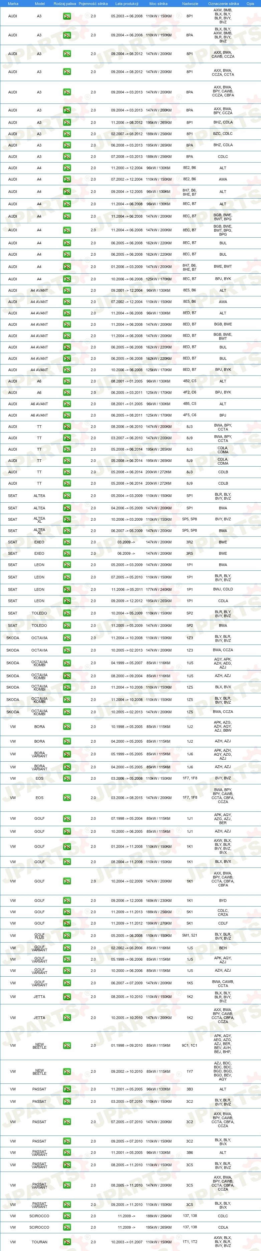Click the 'Marka' column header
This screenshot has width=261, height=1251.
pos(13,3)
